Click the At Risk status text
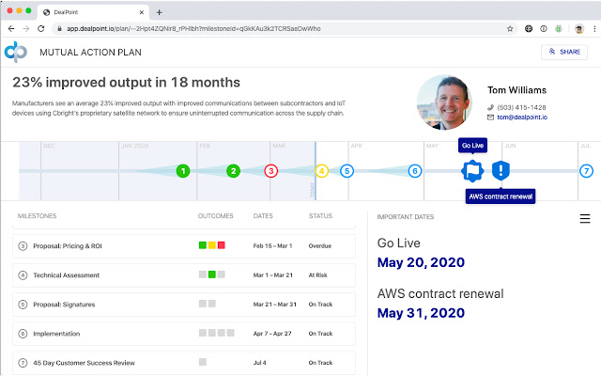The image size is (601, 376). 317,275
